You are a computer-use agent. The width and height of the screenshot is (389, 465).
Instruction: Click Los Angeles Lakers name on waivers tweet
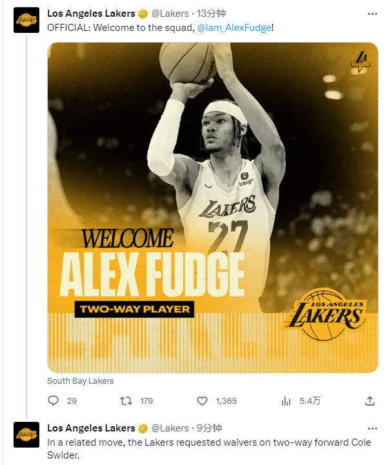[x=91, y=428]
